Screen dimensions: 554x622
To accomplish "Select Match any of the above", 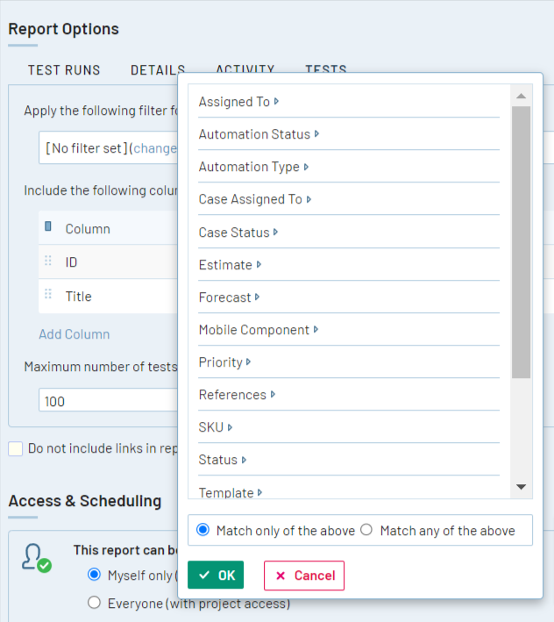I will click(366, 530).
